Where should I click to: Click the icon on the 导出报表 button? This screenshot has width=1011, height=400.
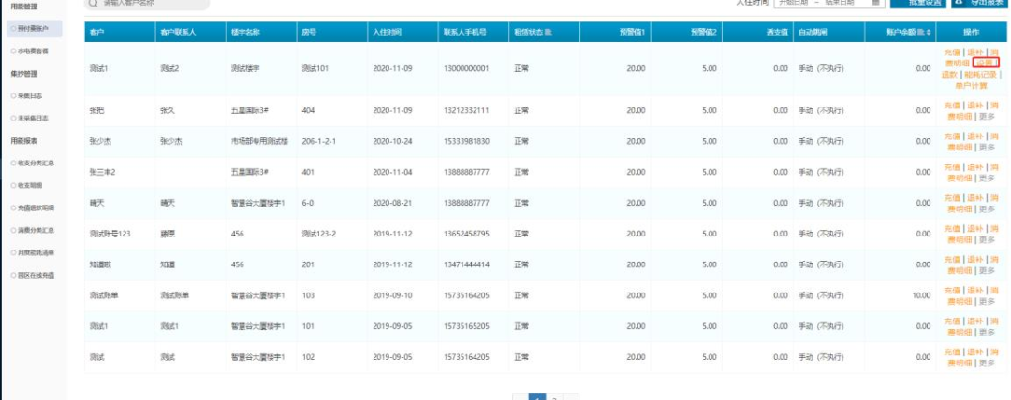point(960,3)
